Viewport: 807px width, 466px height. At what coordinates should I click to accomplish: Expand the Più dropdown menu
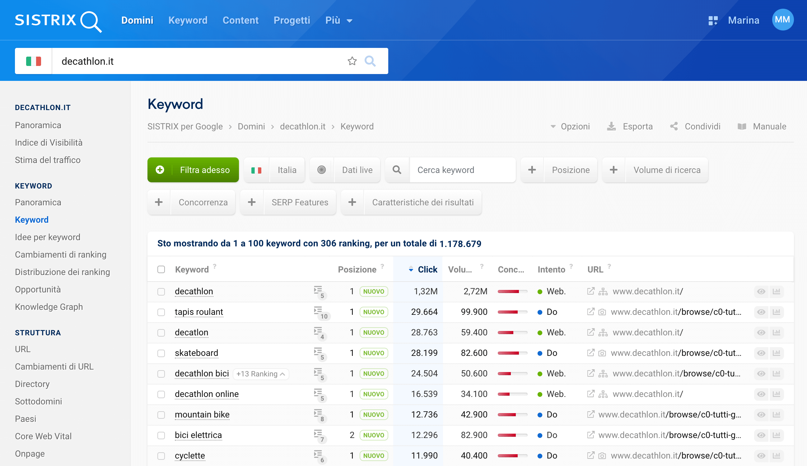(x=339, y=21)
